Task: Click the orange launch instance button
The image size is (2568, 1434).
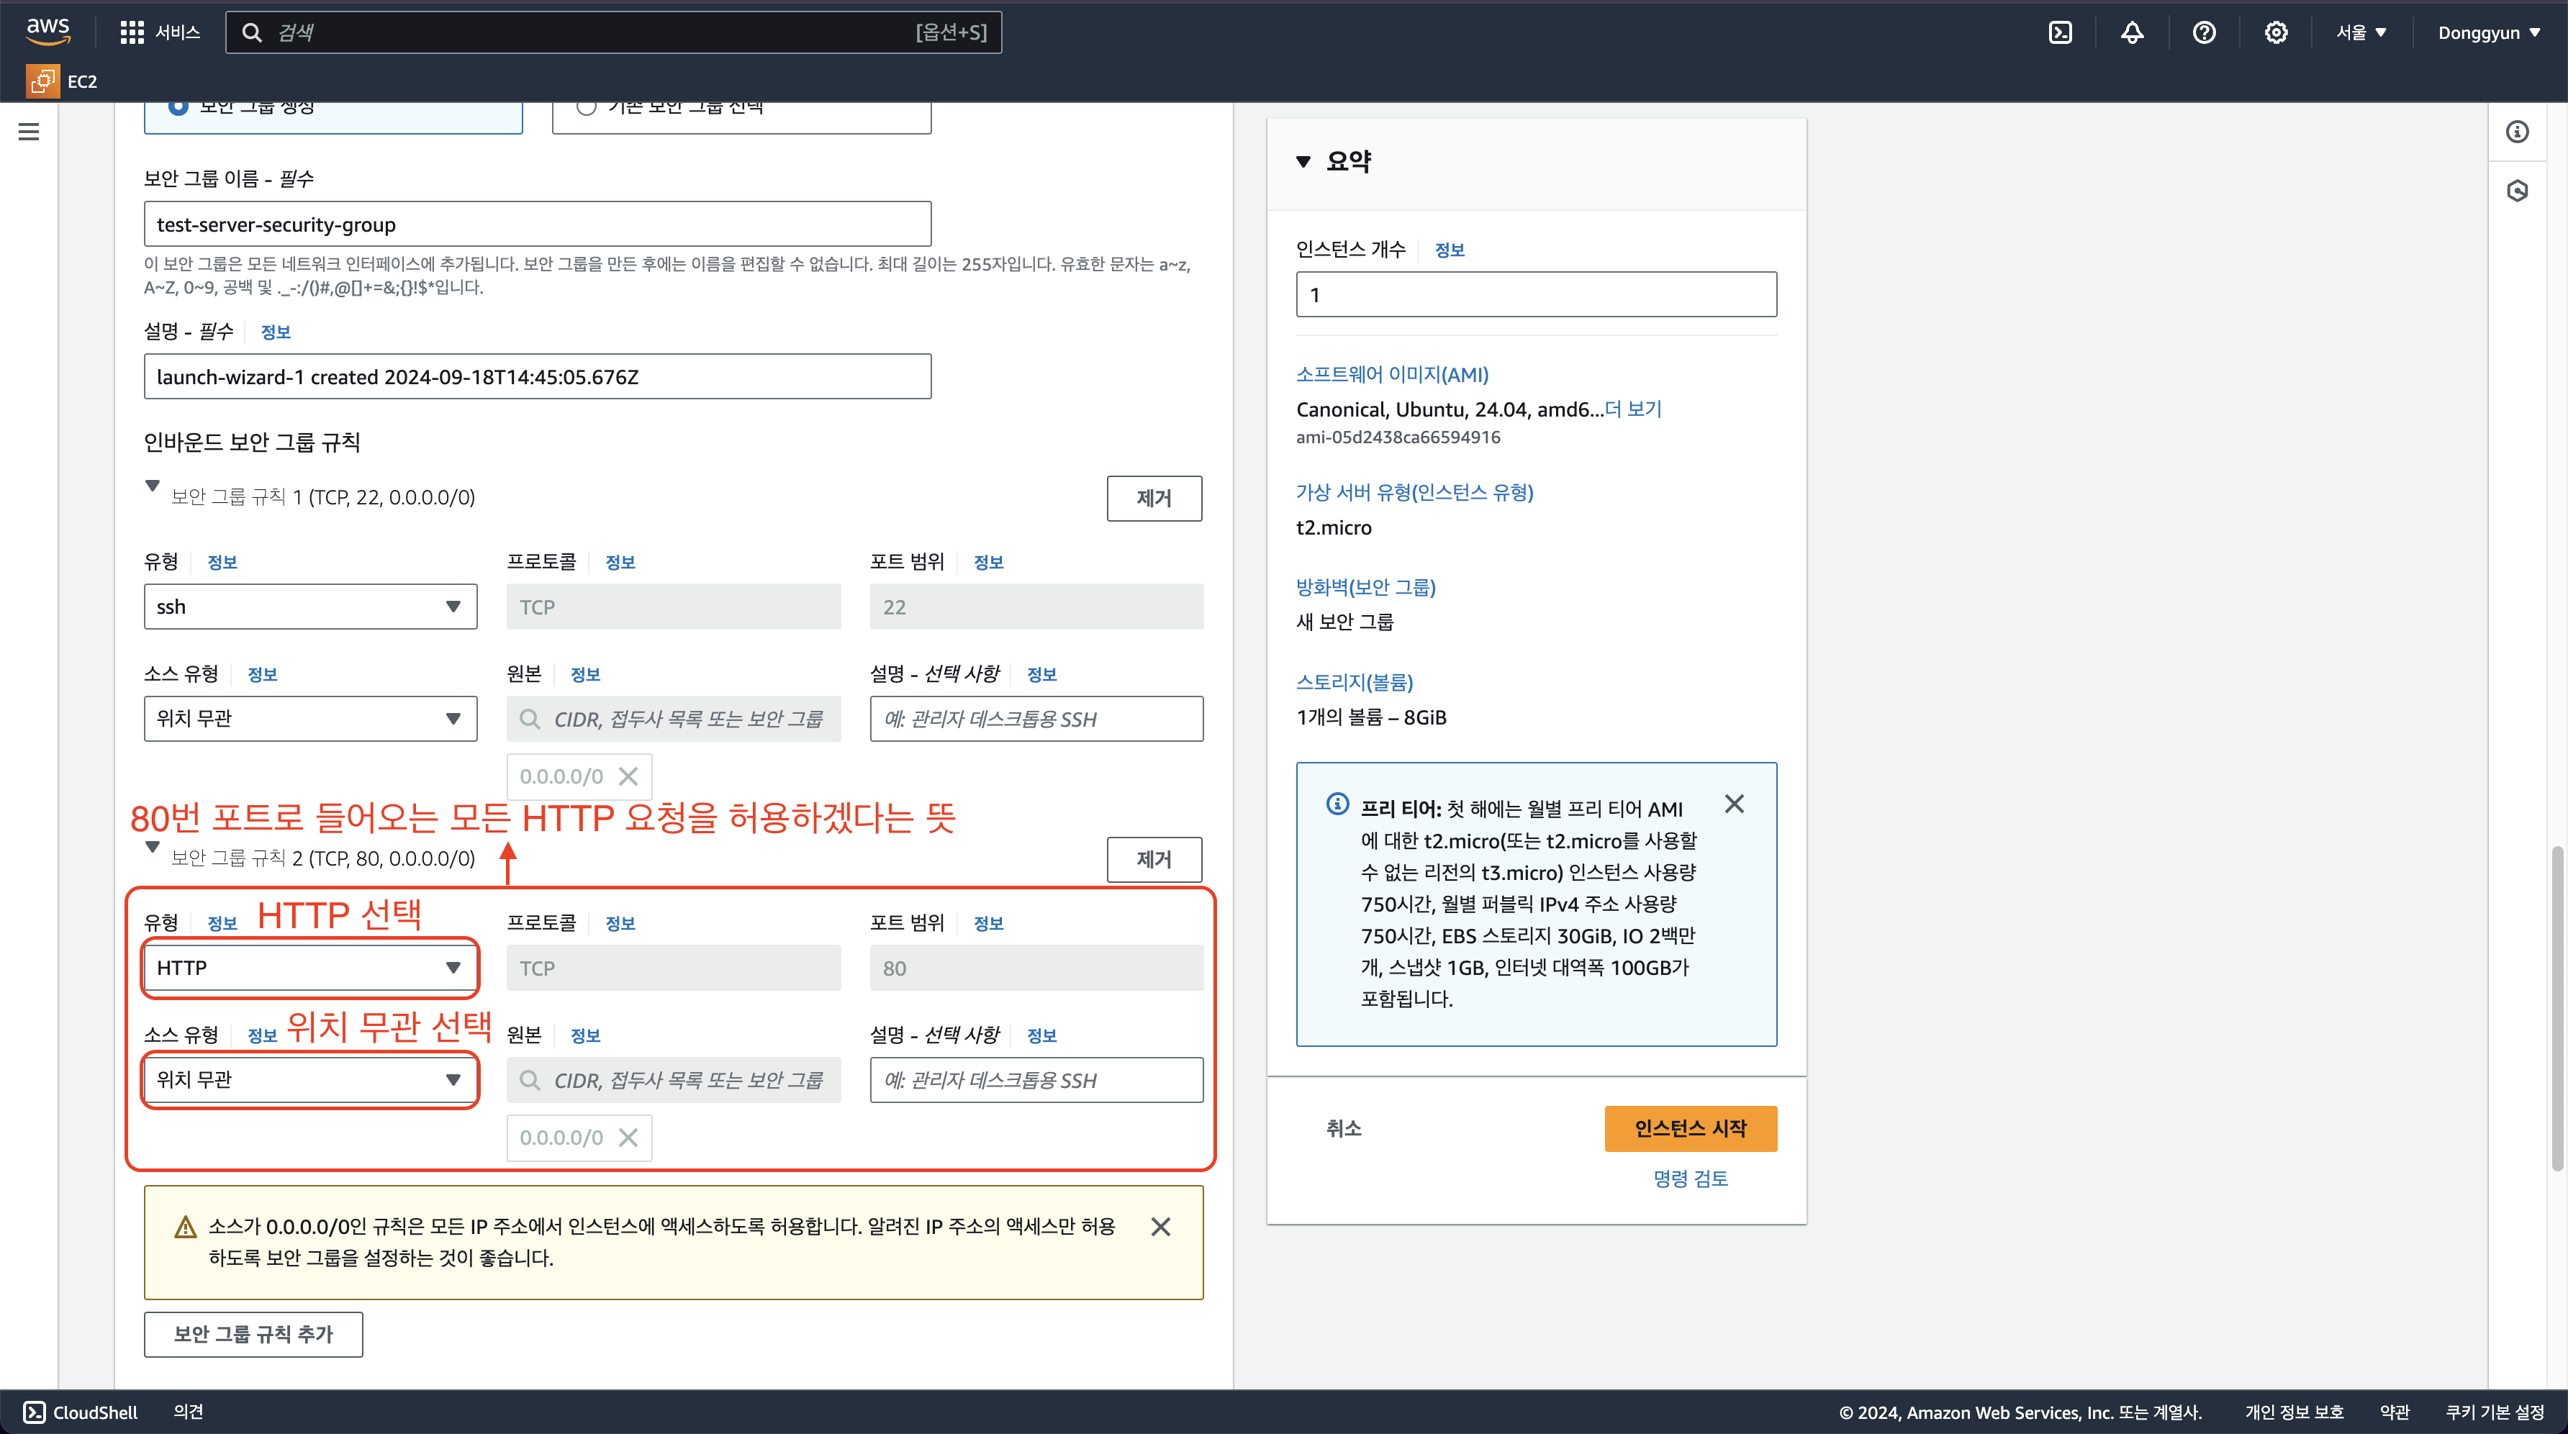Action: [x=1690, y=1128]
